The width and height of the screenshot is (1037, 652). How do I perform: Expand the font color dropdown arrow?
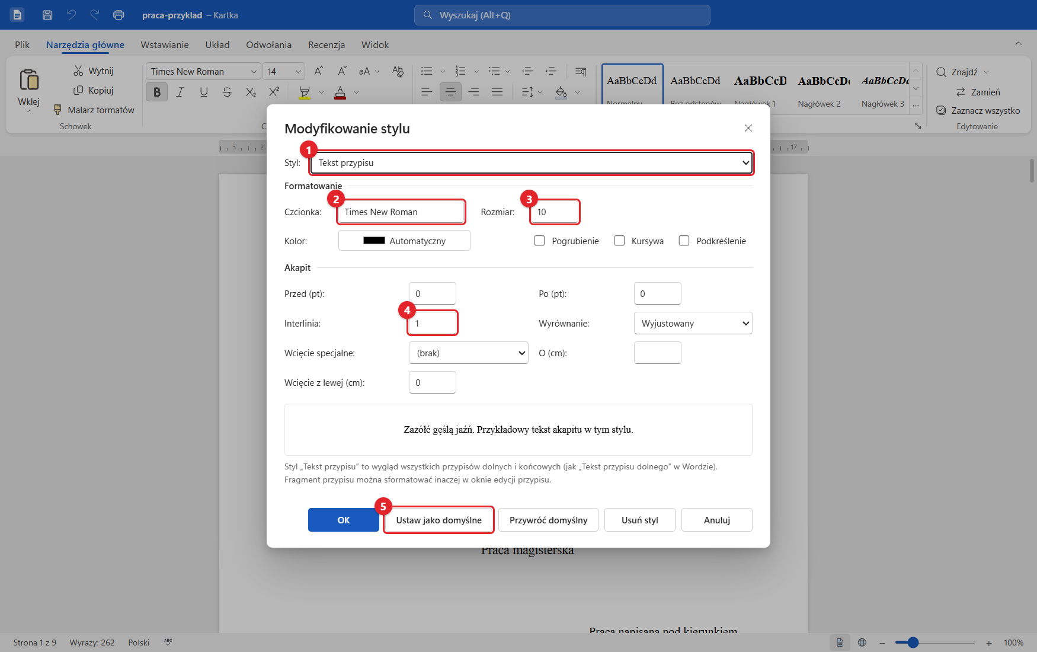356,92
